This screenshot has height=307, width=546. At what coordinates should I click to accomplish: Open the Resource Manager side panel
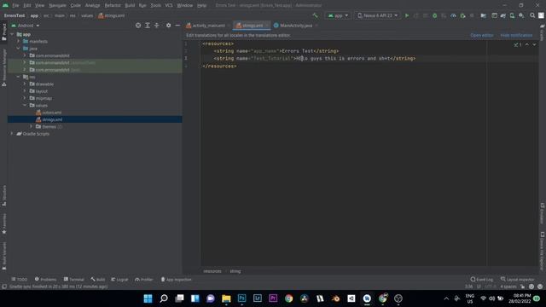[4, 68]
